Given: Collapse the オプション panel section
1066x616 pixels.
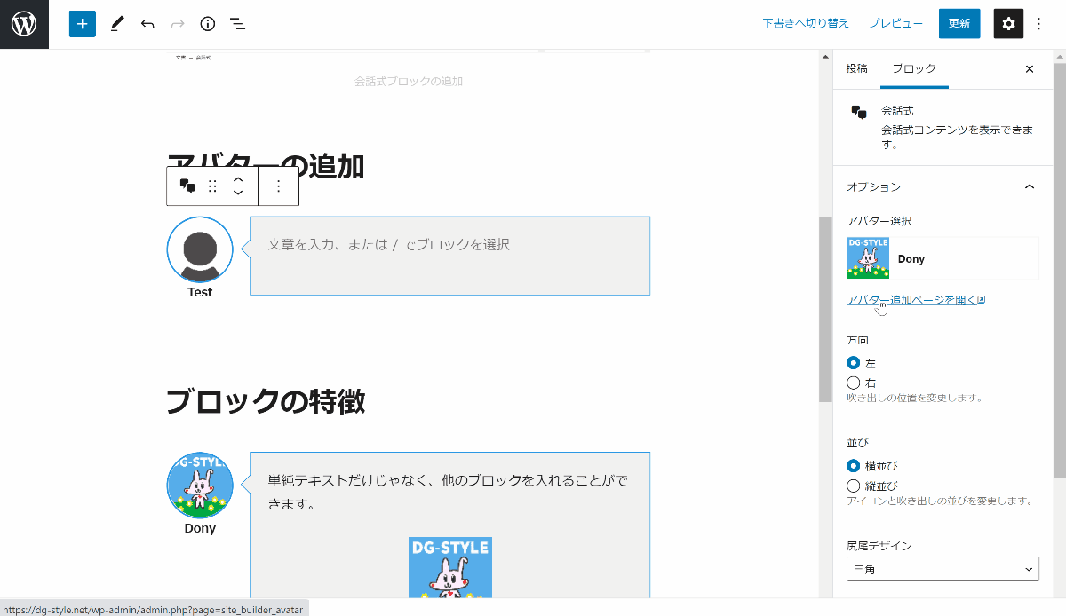Looking at the screenshot, I should click(x=1030, y=186).
